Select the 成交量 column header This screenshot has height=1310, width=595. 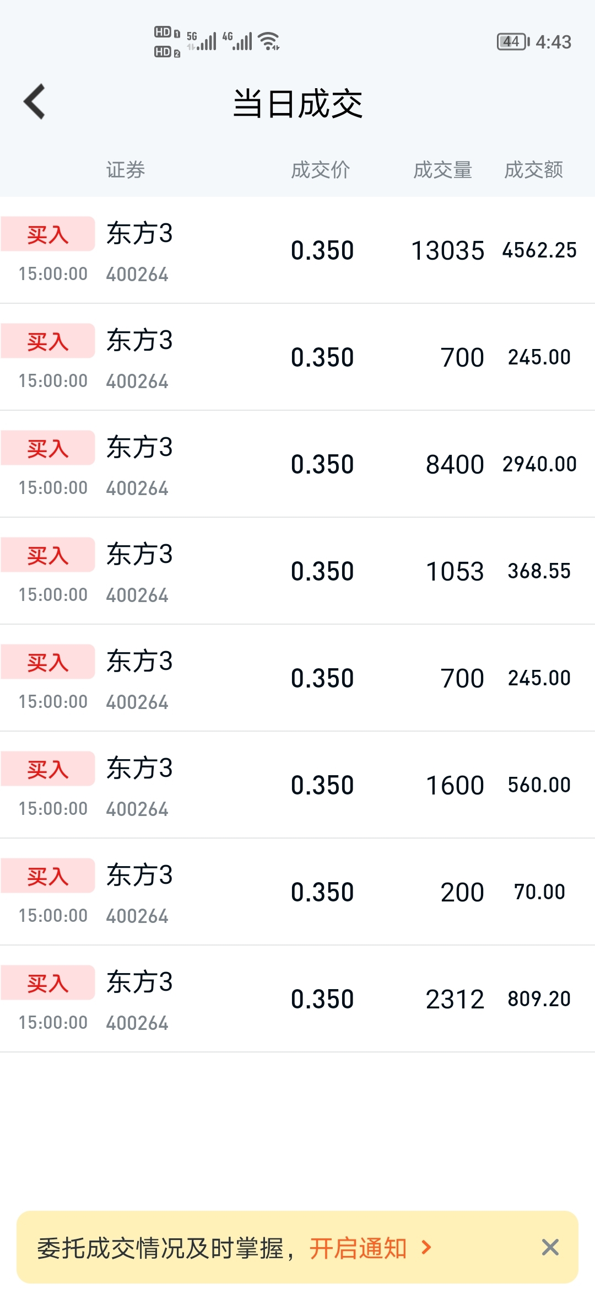tap(442, 170)
